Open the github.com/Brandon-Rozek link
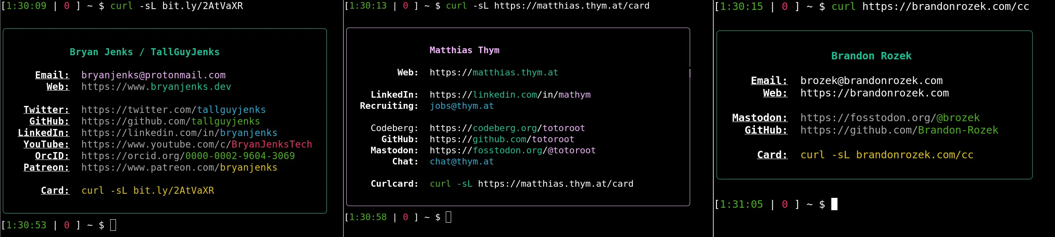Screen dimensions: 1055x237 (x=899, y=130)
